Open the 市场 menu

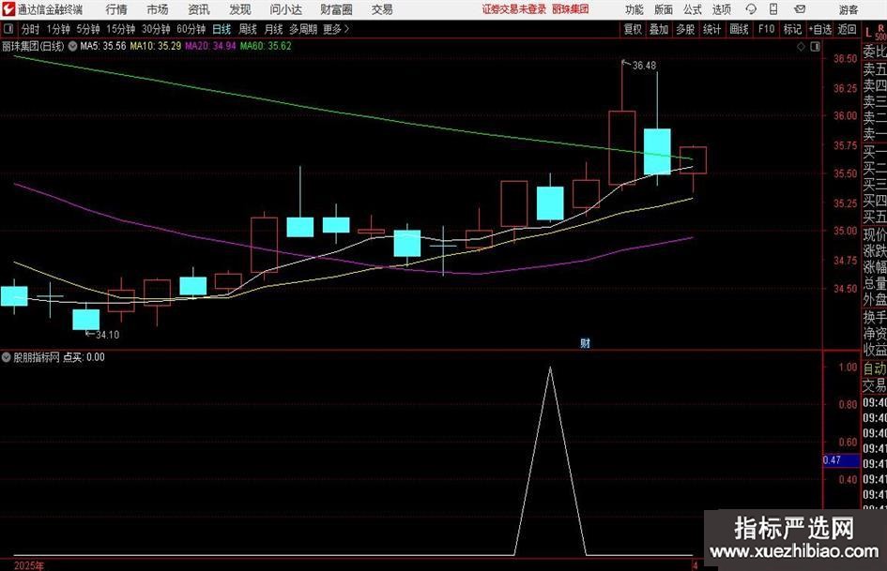click(158, 9)
